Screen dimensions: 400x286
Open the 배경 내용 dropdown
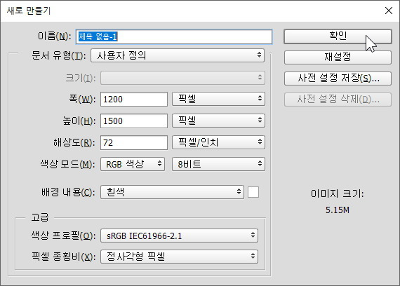(172, 192)
